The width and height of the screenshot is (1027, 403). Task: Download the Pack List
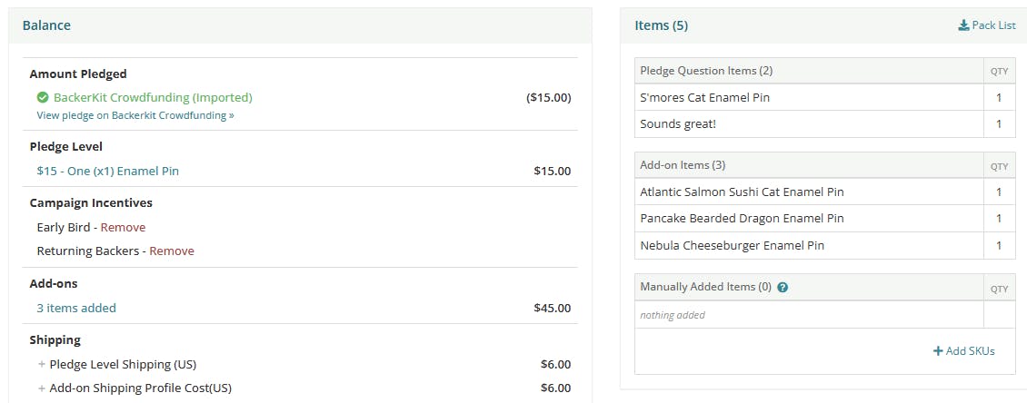pyautogui.click(x=993, y=25)
